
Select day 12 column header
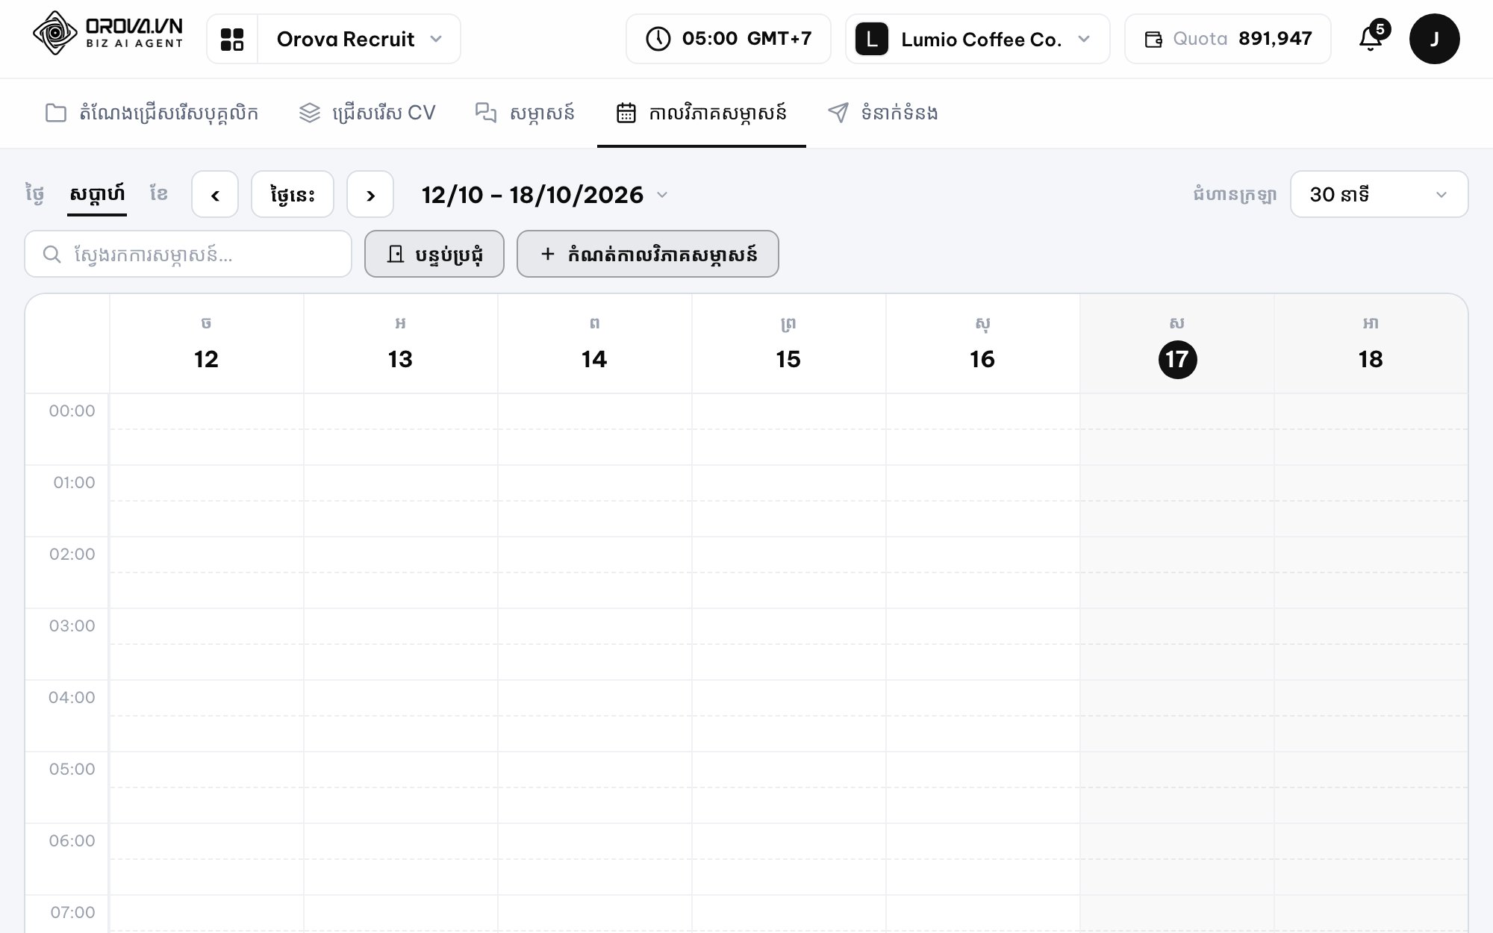[x=206, y=344]
